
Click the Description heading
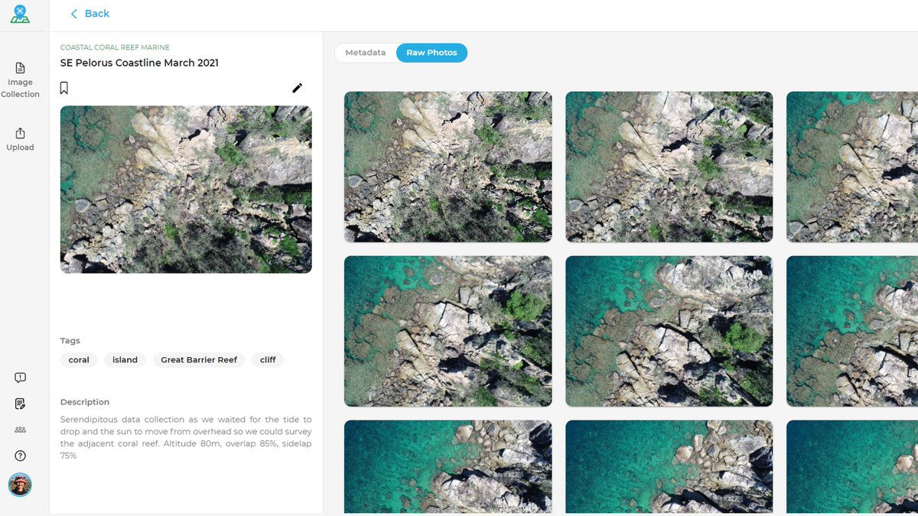(x=85, y=402)
